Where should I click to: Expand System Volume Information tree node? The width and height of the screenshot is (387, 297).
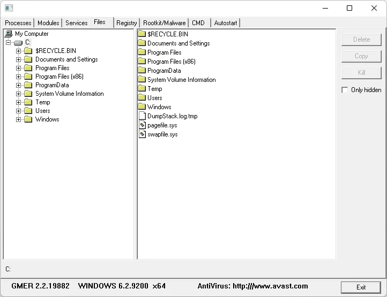tap(19, 94)
